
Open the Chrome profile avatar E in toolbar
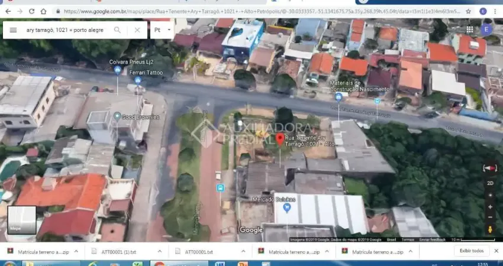483,12
